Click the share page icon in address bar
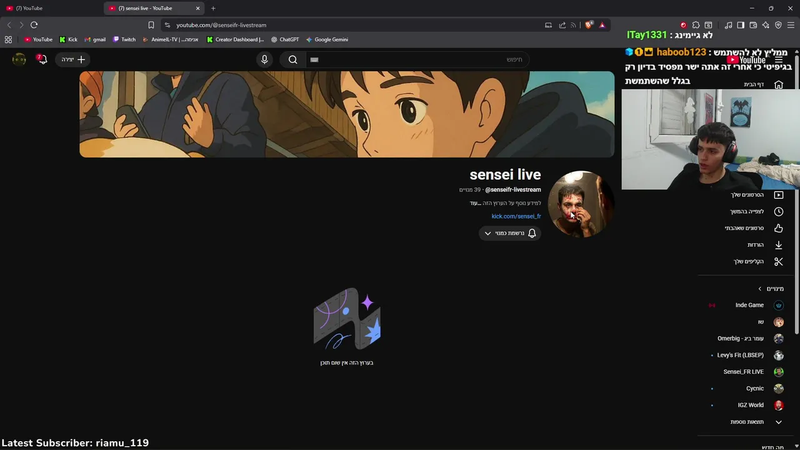This screenshot has height=450, width=800. (562, 25)
